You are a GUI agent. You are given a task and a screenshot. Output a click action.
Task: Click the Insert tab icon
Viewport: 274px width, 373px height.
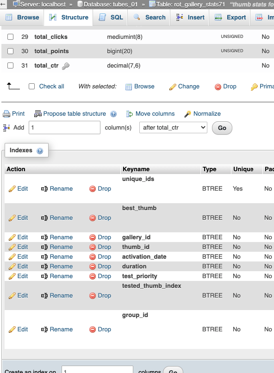180,17
